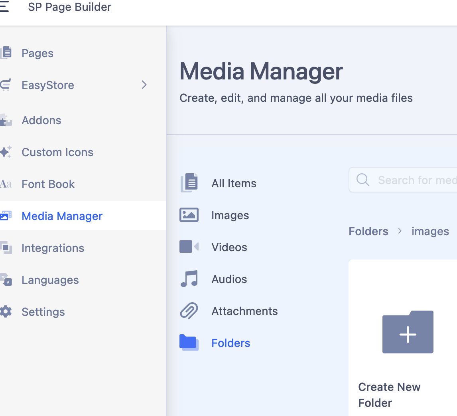
Task: Open Custom Icons from the sidebar
Action: (6, 152)
